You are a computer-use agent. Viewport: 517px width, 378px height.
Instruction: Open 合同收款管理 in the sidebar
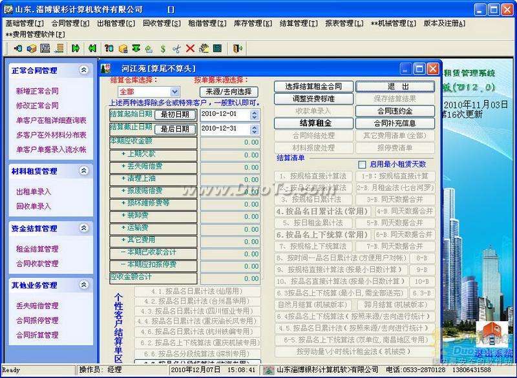[x=37, y=264]
